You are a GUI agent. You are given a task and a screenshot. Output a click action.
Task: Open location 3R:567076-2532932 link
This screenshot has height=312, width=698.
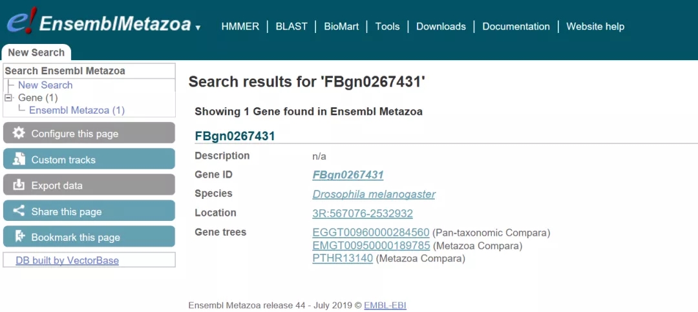(x=362, y=213)
